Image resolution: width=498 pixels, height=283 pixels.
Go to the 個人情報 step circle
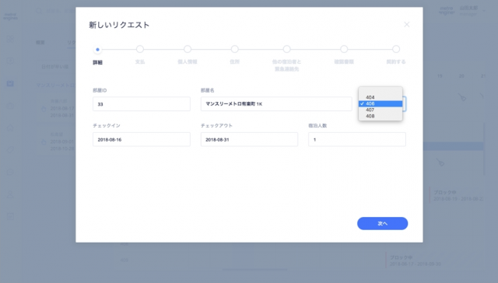click(188, 49)
